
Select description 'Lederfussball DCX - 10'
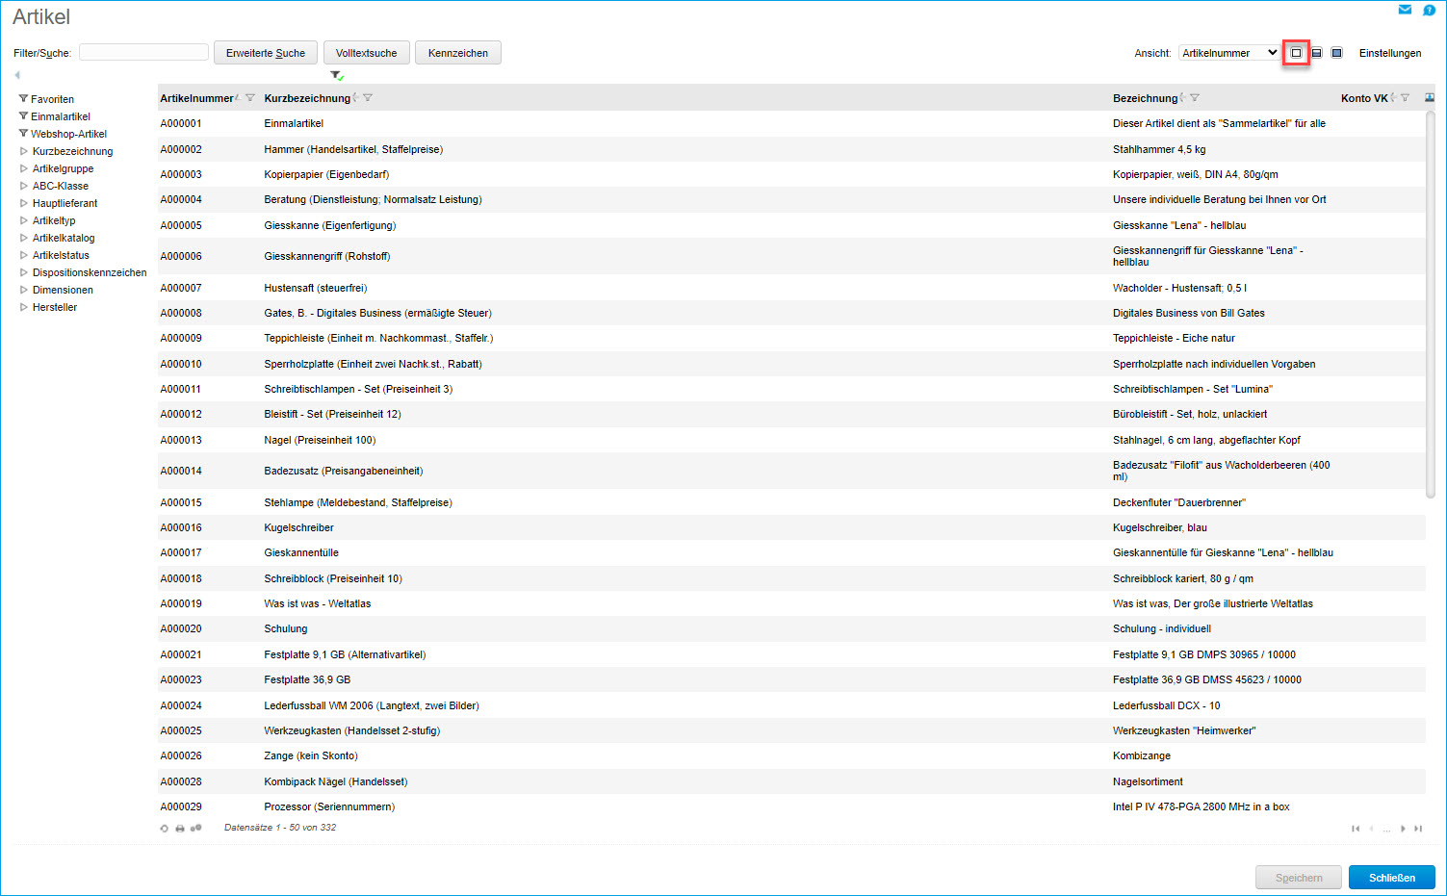pyautogui.click(x=1167, y=705)
